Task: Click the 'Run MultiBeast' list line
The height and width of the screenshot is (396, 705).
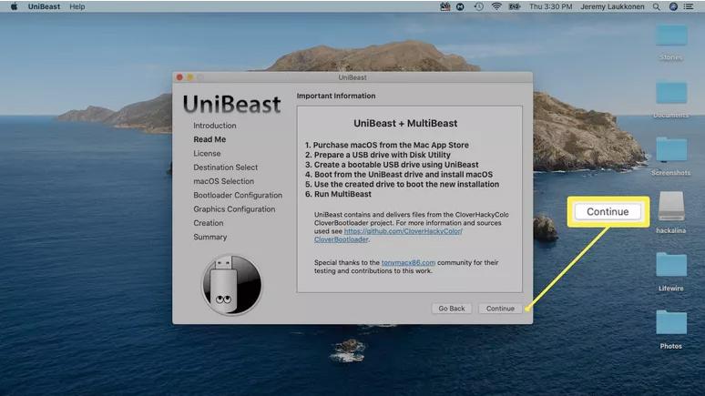Action: click(x=338, y=194)
